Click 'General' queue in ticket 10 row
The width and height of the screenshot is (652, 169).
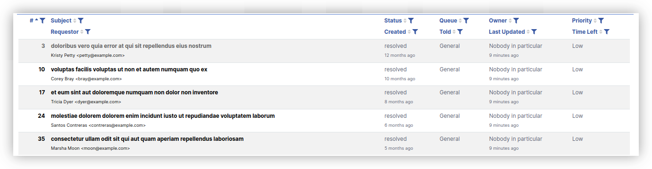[450, 69]
